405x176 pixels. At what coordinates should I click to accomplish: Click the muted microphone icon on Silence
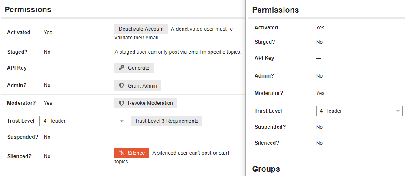121,153
